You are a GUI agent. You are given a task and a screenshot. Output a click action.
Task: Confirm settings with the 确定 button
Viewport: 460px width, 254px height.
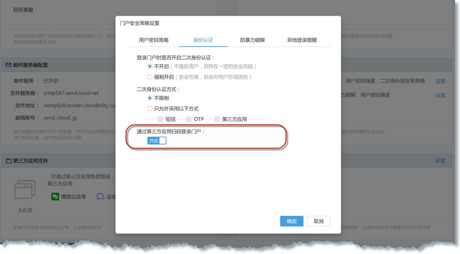pos(292,221)
